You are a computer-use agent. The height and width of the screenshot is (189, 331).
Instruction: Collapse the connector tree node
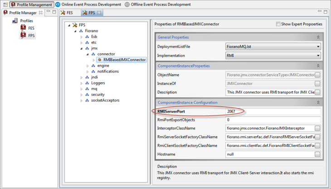(88, 54)
